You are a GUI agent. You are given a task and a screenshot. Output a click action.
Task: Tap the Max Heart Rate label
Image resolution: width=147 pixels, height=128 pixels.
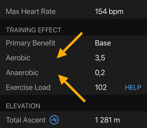click(31, 11)
